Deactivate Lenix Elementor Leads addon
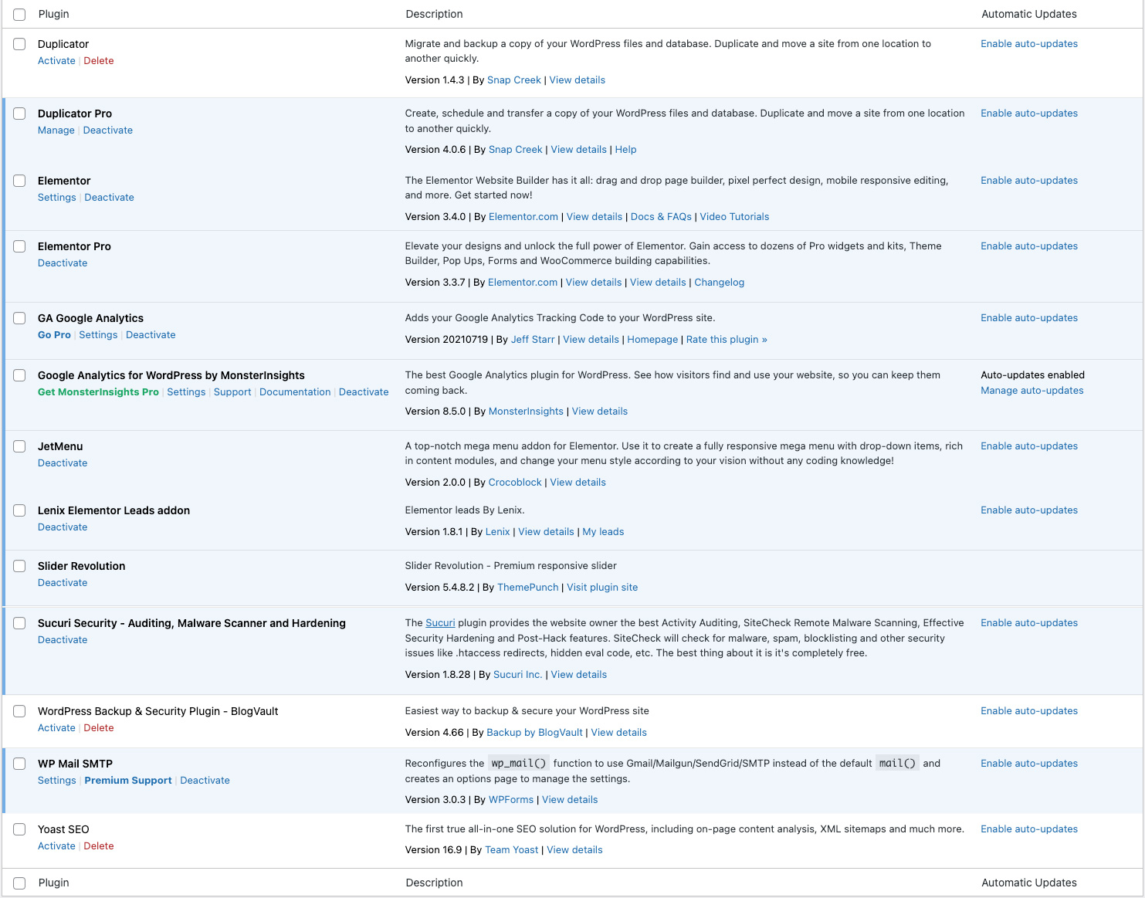The height and width of the screenshot is (898, 1145). (x=63, y=527)
